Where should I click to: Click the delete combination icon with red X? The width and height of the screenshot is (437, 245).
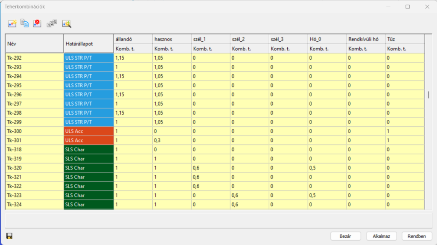pyautogui.click(x=37, y=24)
